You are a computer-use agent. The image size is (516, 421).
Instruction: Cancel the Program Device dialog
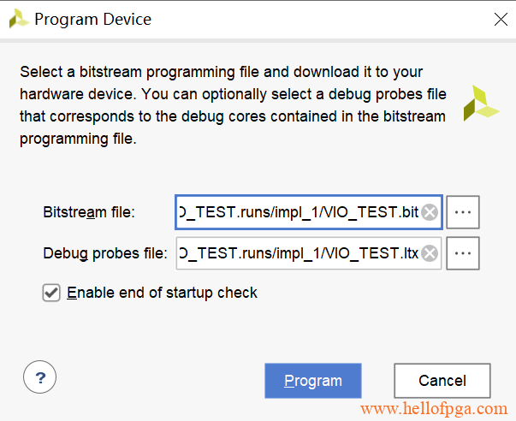[442, 381]
